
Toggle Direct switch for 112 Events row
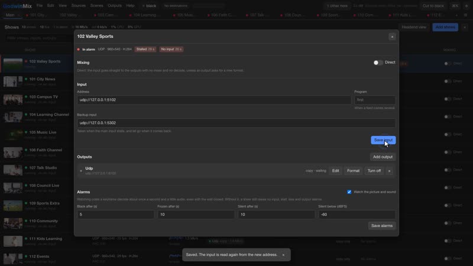coord(448,258)
